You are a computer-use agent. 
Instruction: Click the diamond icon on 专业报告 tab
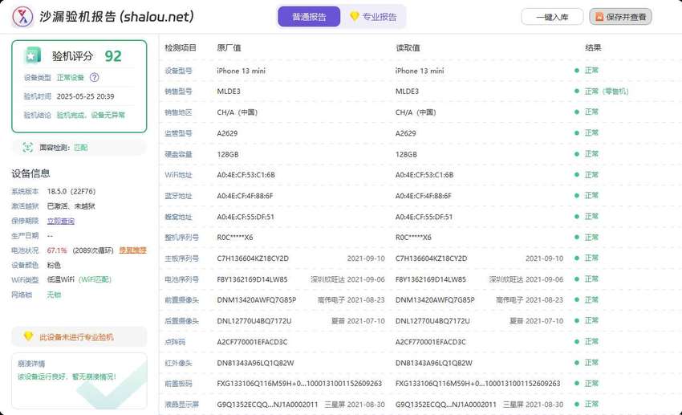[x=355, y=17]
